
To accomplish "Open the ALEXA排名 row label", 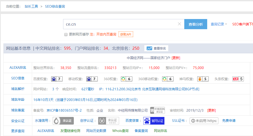I will 18,68.
